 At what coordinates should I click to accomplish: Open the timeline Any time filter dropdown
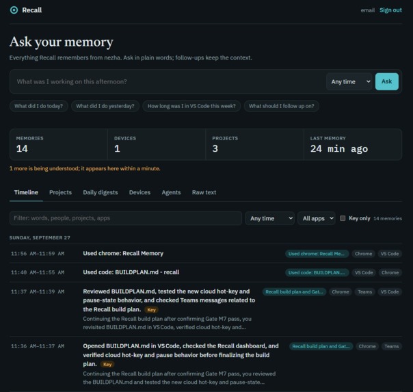269,218
